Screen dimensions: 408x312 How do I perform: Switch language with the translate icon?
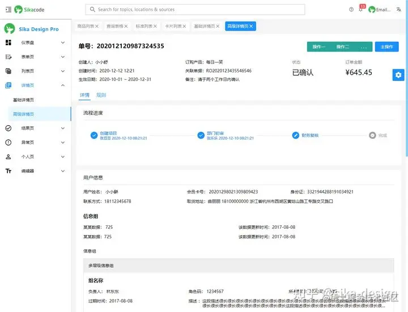coord(398,10)
